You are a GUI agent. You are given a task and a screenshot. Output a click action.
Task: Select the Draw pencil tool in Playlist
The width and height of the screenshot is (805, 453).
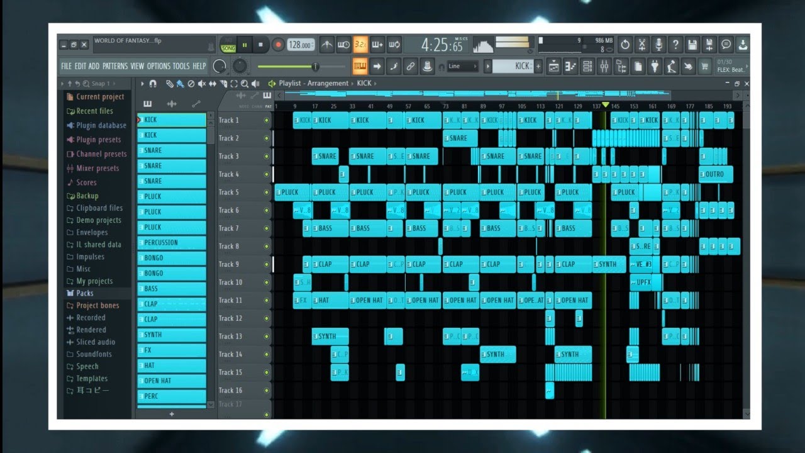[170, 84]
